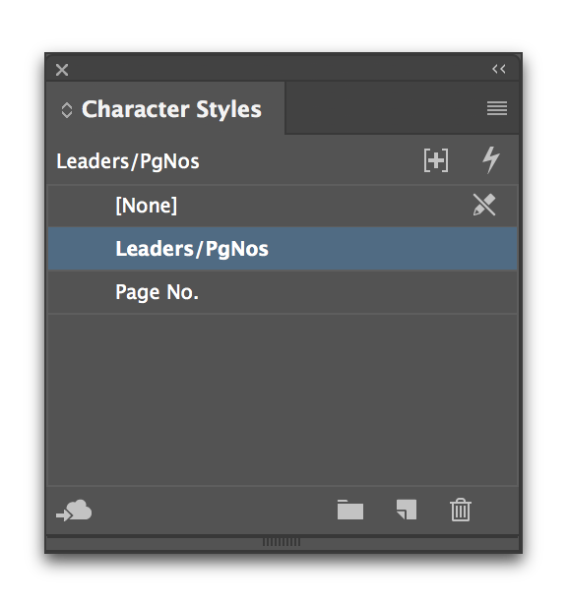This screenshot has width=568, height=605.
Task: Create a new character style
Action: tap(407, 510)
